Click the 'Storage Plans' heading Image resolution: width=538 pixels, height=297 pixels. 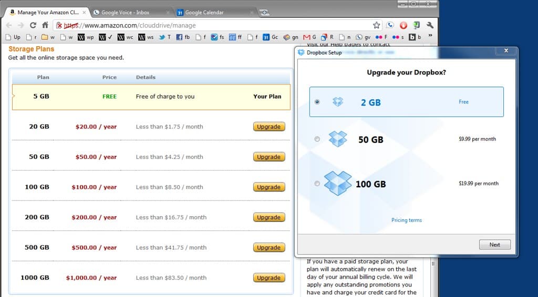pyautogui.click(x=31, y=49)
